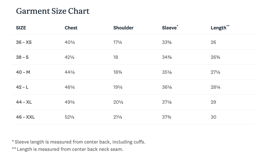
Task: Select the Sleeve value for size S
Action: (167, 57)
